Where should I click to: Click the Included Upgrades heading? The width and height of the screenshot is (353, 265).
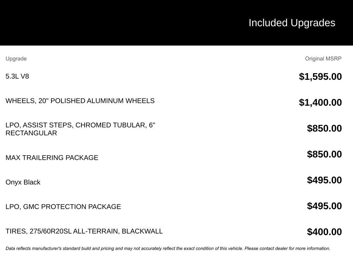(292, 23)
